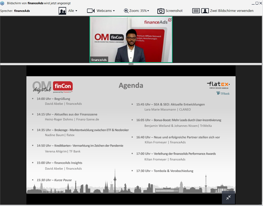Open the Alle dropdown arrow

pyautogui.click(x=76, y=11)
